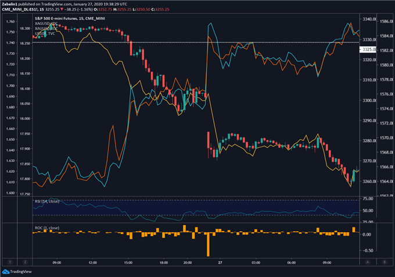Click the 3340.0 price axis label
The height and width of the screenshot is (277, 395).
point(369,19)
